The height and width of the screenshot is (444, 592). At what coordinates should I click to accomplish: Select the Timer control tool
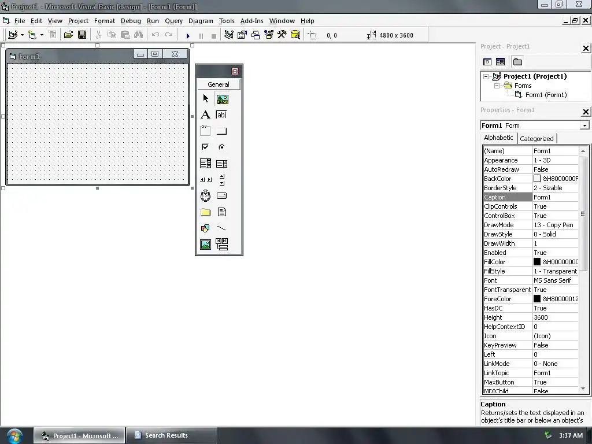205,196
